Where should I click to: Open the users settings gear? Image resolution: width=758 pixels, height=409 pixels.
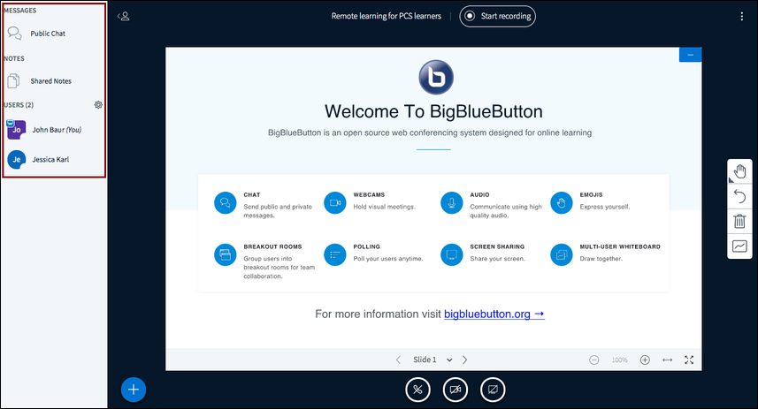click(x=98, y=105)
